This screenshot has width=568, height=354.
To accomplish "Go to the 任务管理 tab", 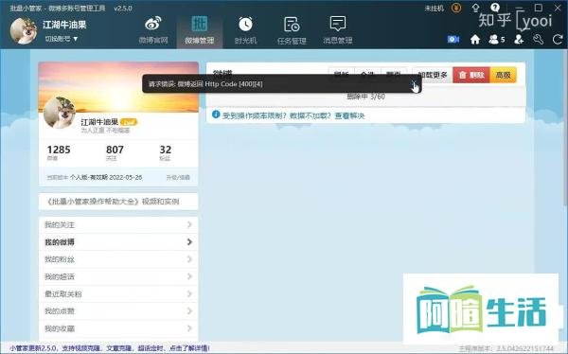I will point(292,30).
